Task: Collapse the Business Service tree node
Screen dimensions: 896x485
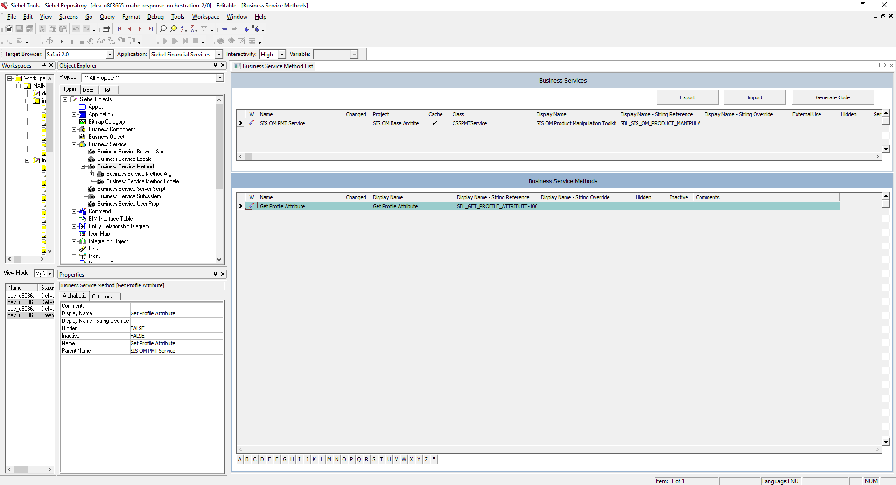Action: (74, 144)
